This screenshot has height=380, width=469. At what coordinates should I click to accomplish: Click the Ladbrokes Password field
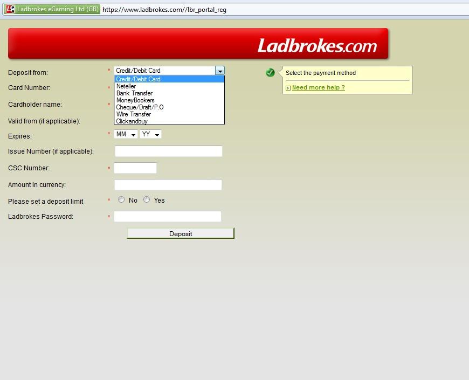(168, 217)
